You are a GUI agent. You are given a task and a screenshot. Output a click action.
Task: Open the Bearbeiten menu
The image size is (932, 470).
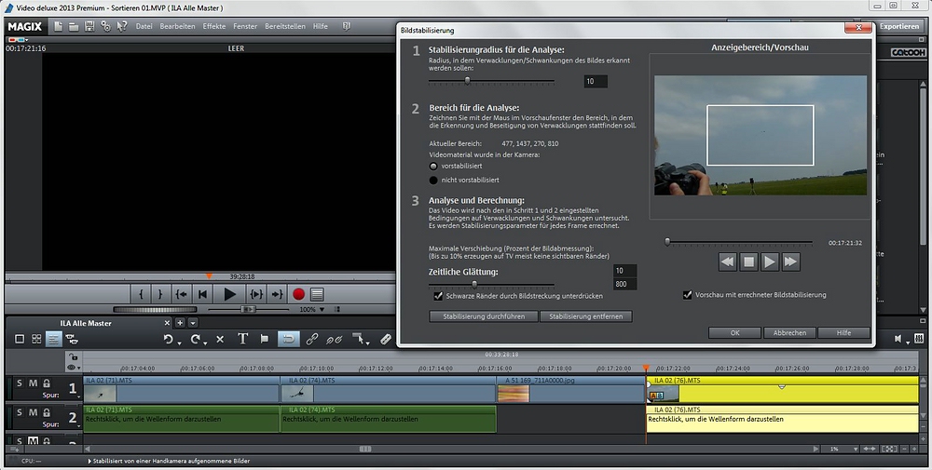(177, 26)
